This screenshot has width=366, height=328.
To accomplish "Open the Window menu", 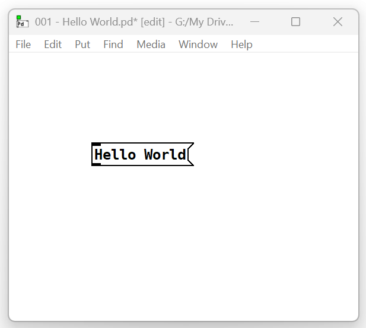I will [198, 44].
